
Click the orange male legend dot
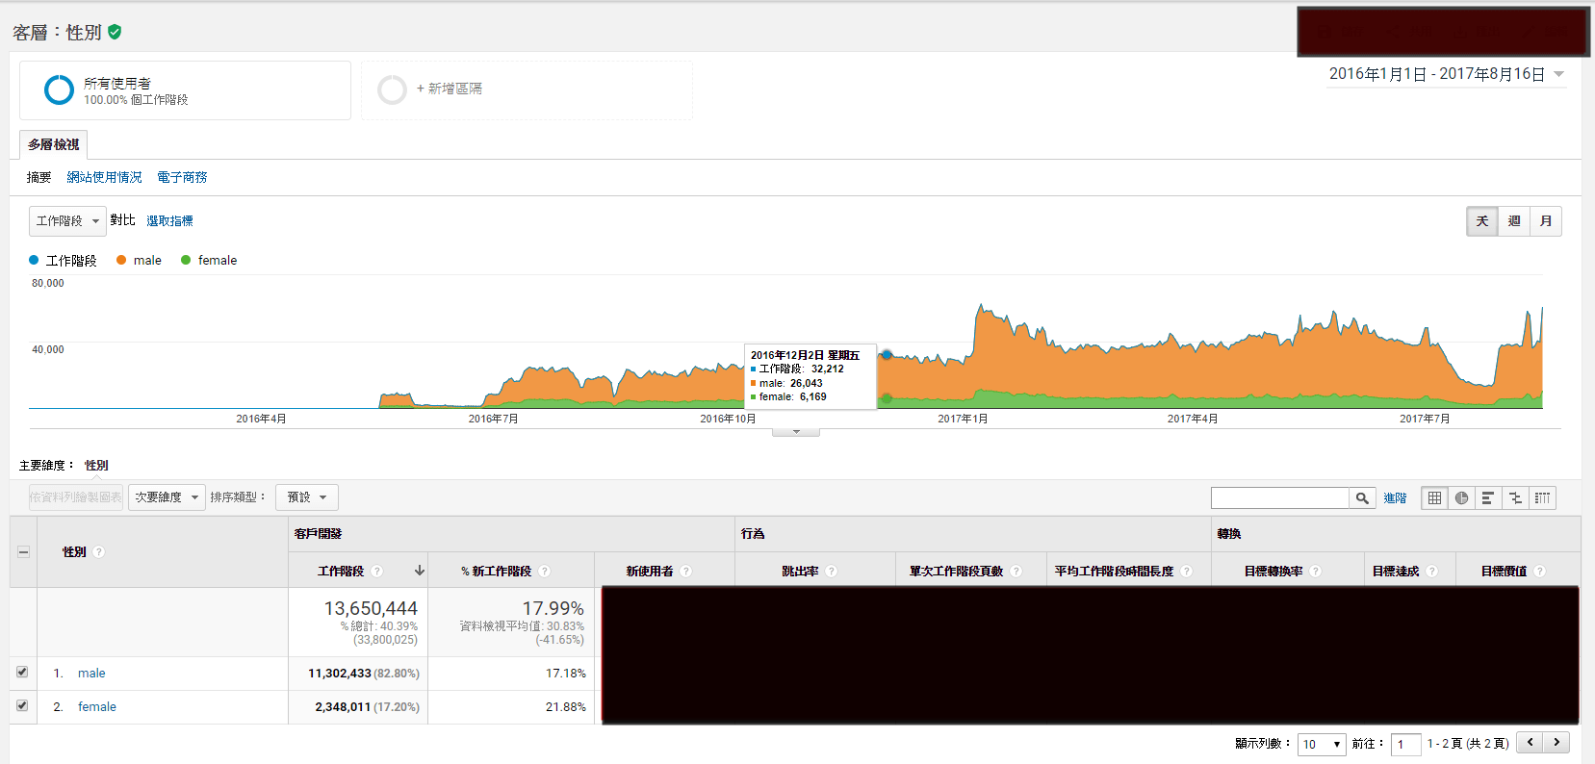pyautogui.click(x=121, y=260)
